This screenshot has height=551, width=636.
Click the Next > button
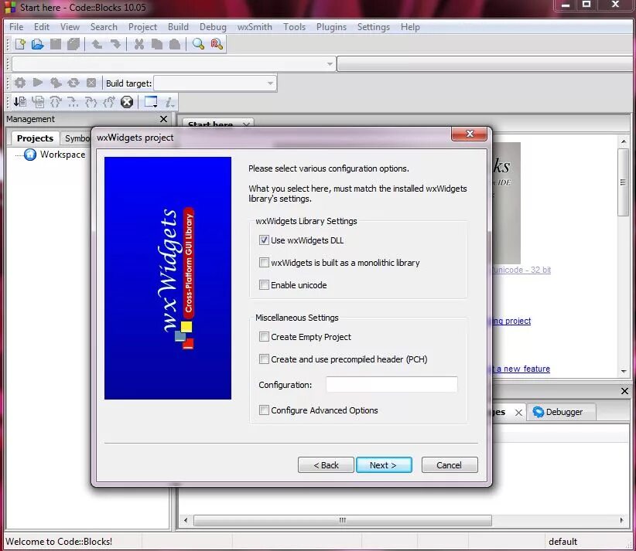point(384,465)
